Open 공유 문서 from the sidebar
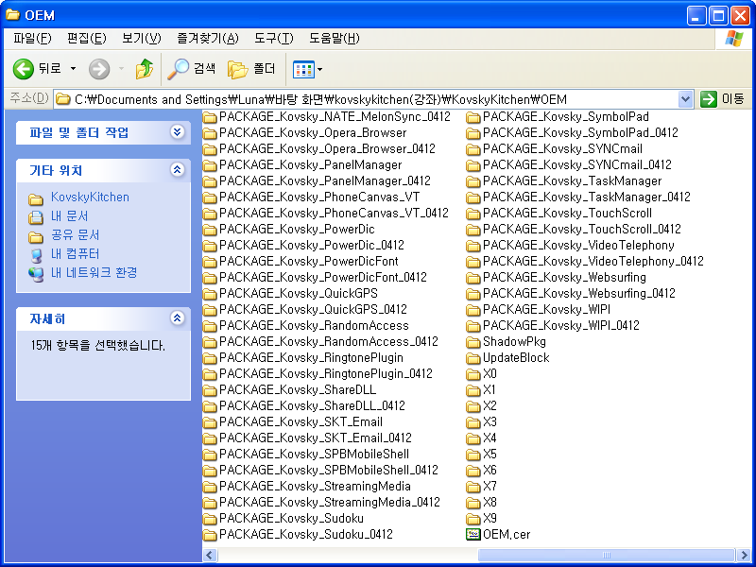The height and width of the screenshot is (567, 756). tap(74, 236)
